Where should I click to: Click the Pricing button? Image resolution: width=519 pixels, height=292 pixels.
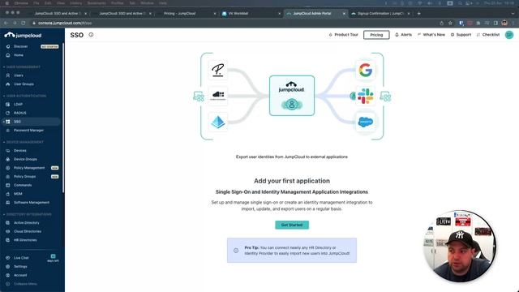point(376,35)
